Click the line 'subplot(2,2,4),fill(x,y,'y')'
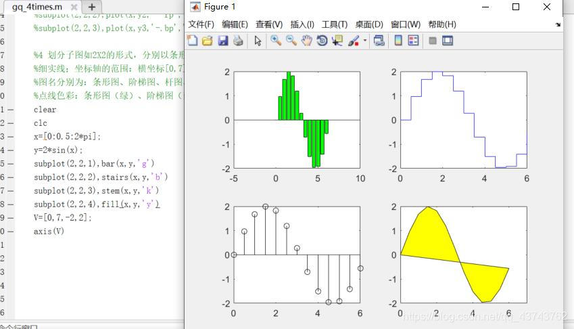 pyautogui.click(x=97, y=204)
